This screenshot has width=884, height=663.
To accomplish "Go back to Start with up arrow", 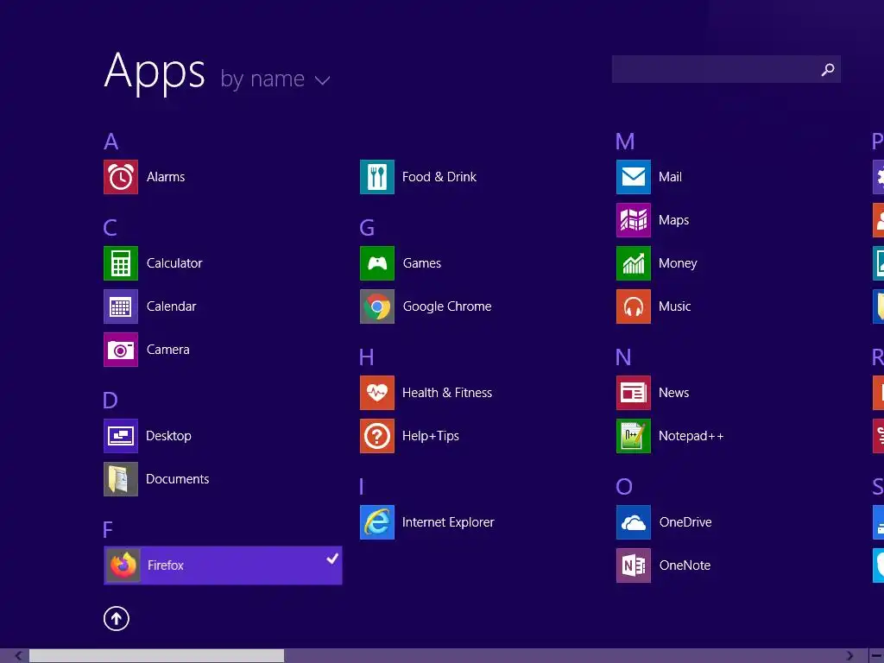I will coord(117,619).
